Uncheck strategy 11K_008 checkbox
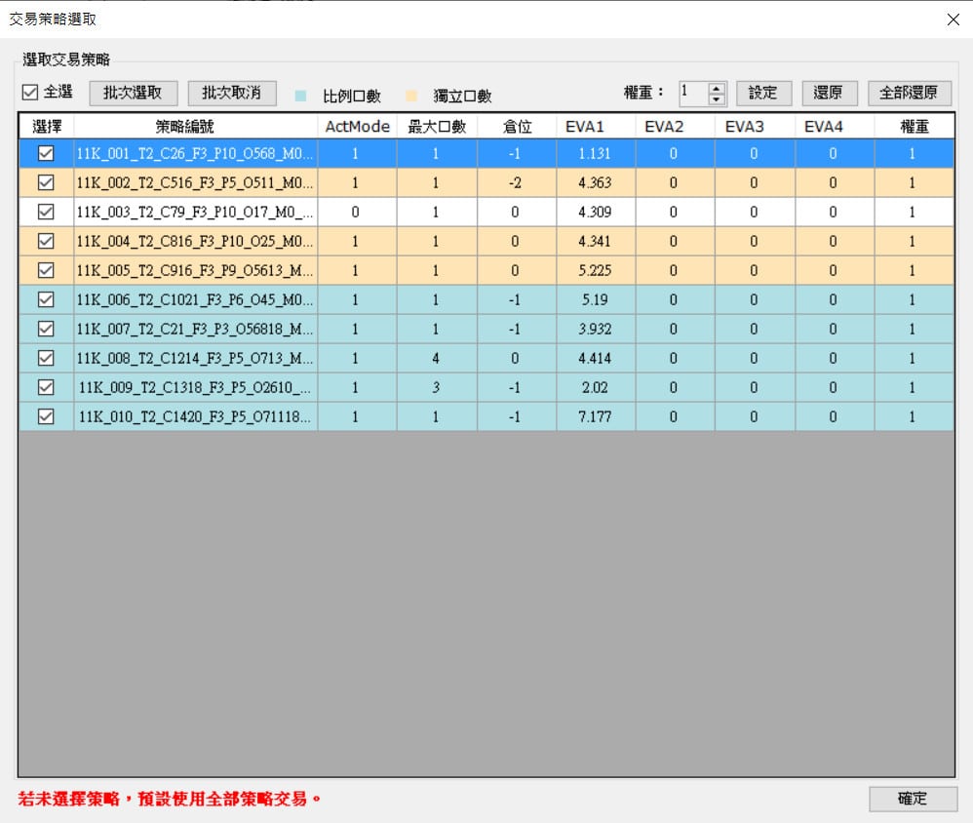The height and width of the screenshot is (823, 973). [46, 358]
